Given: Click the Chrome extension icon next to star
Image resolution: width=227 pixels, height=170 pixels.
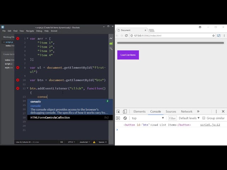Looking at the screenshot, I should click(x=219, y=35).
